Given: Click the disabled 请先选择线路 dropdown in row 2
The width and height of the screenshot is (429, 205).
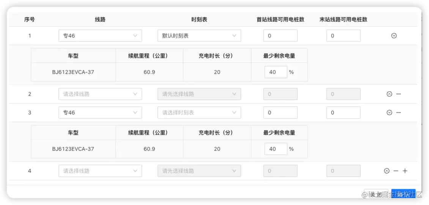Looking at the screenshot, I should [199, 94].
